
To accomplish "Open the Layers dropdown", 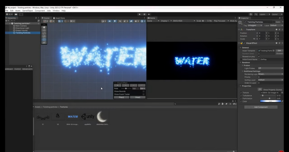I will (265, 14).
